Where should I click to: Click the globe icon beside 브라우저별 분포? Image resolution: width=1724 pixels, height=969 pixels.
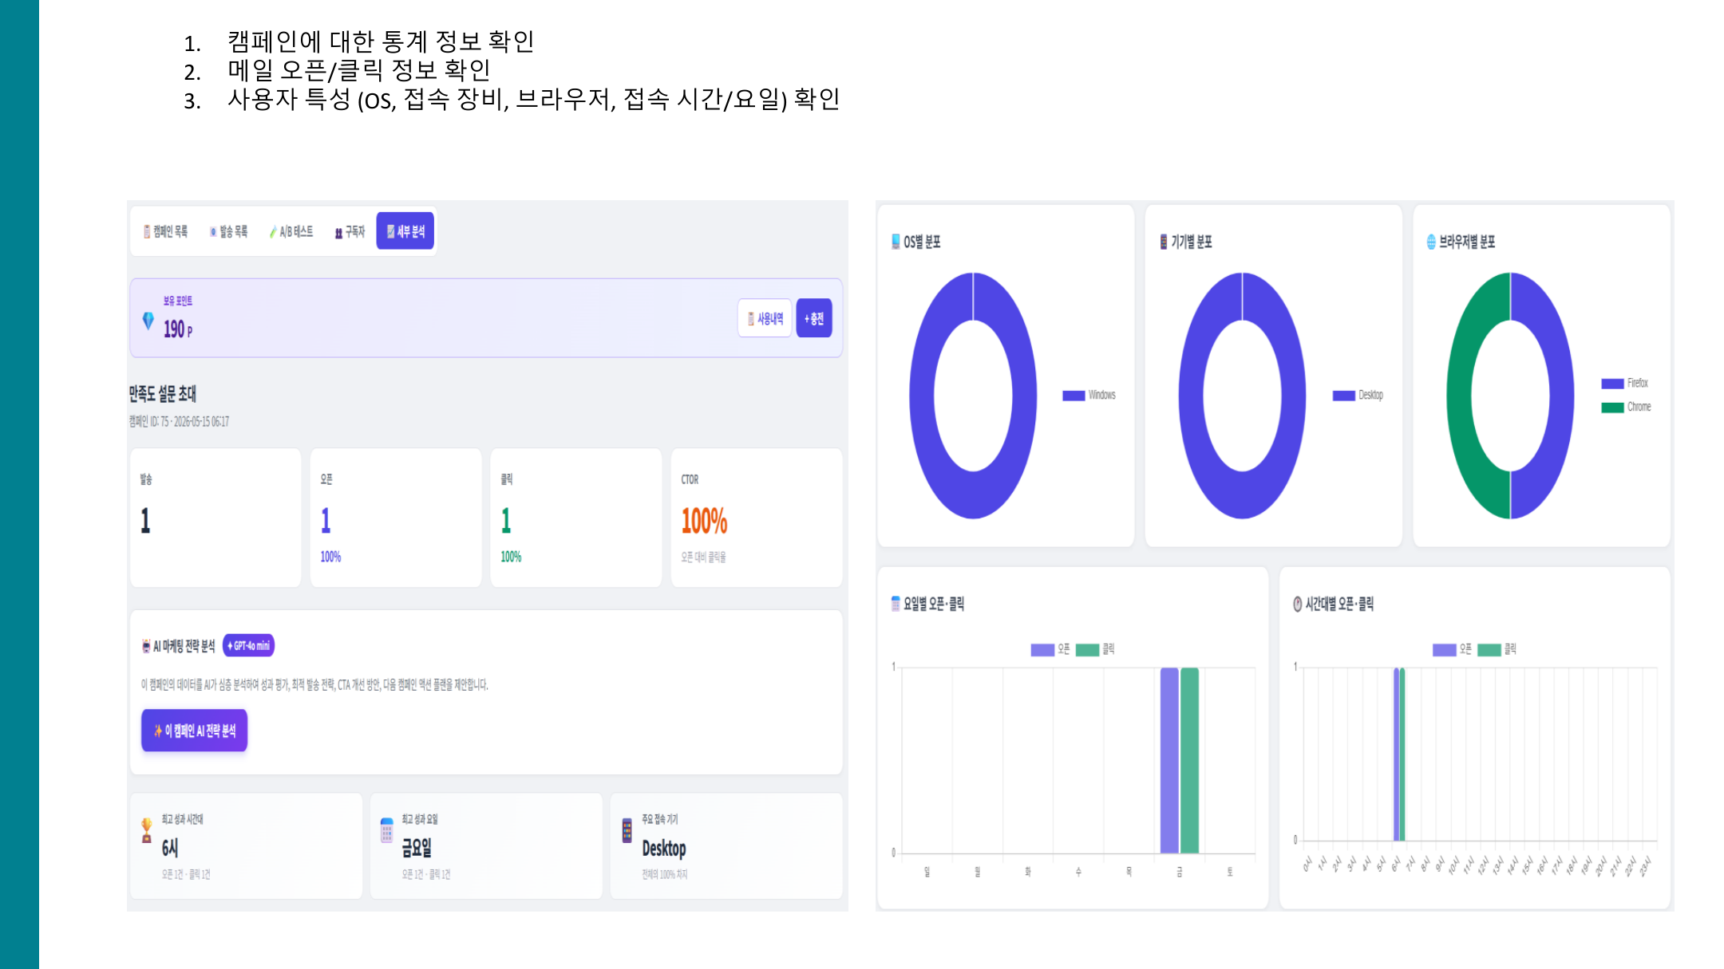point(1431,242)
